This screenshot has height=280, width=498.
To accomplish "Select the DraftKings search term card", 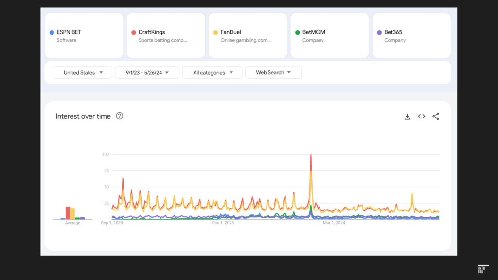I will coord(166,35).
